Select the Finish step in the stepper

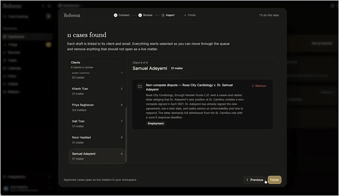[x=190, y=15]
